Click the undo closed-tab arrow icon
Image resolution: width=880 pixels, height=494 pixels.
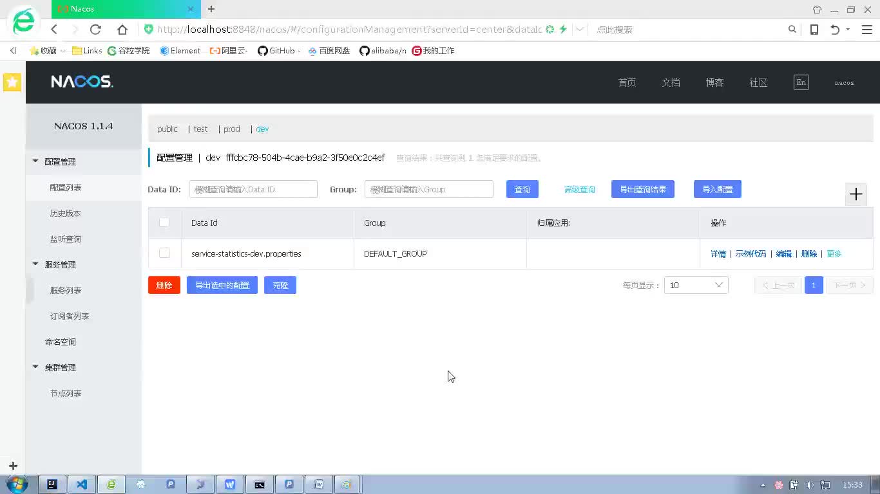(835, 30)
